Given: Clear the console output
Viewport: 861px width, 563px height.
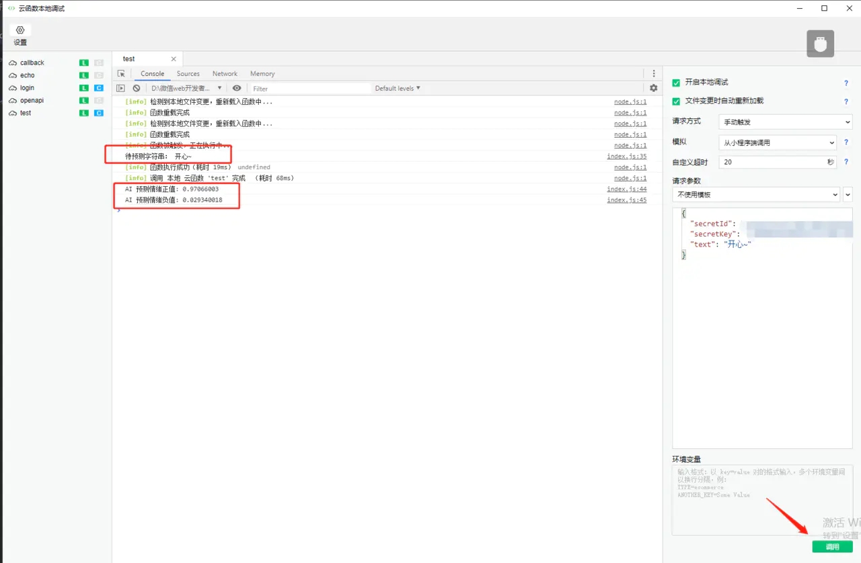Looking at the screenshot, I should point(137,88).
